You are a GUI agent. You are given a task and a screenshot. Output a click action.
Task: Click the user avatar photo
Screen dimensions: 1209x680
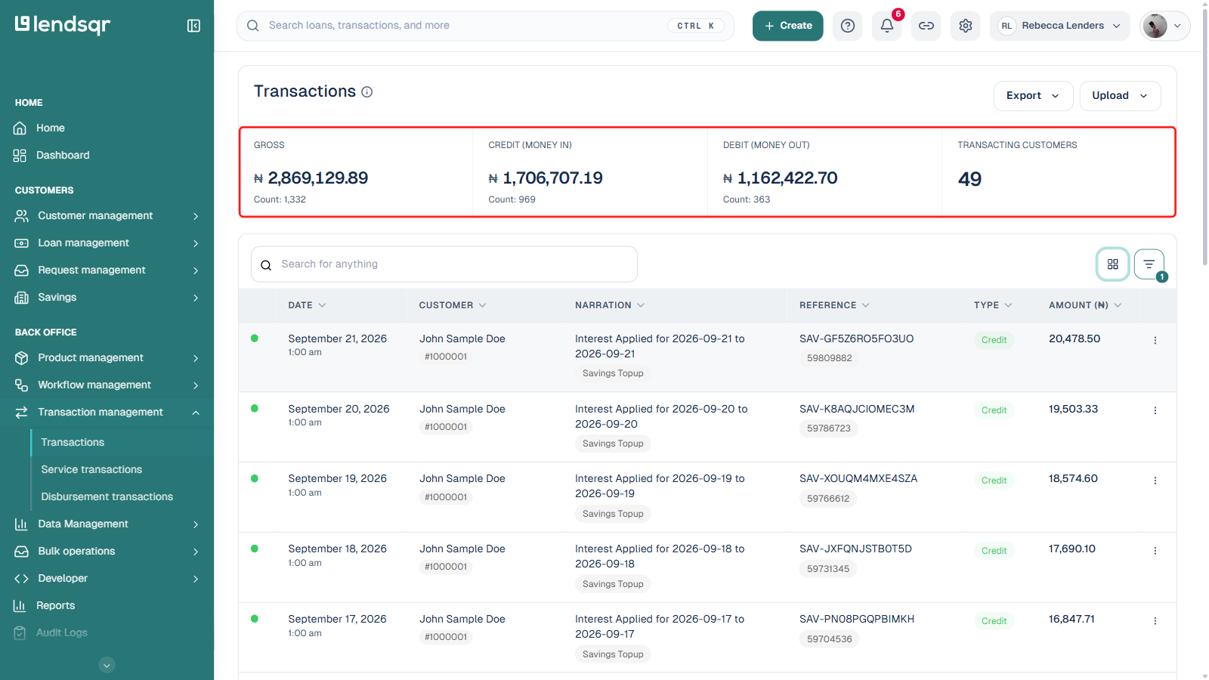(x=1155, y=26)
